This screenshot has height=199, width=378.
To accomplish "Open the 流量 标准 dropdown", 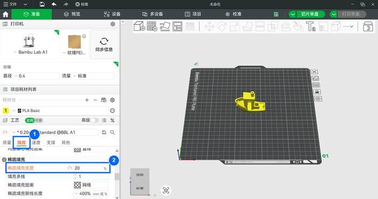I will (93, 76).
